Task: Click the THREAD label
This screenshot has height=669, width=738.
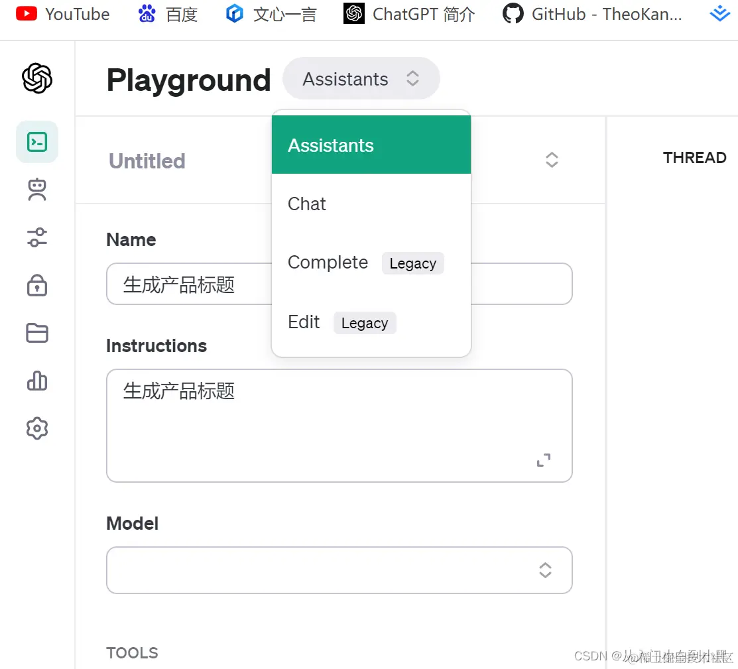Action: (695, 158)
